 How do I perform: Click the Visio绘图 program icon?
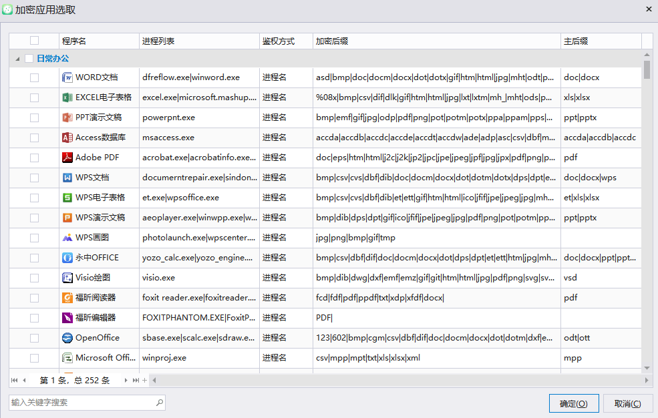[67, 278]
